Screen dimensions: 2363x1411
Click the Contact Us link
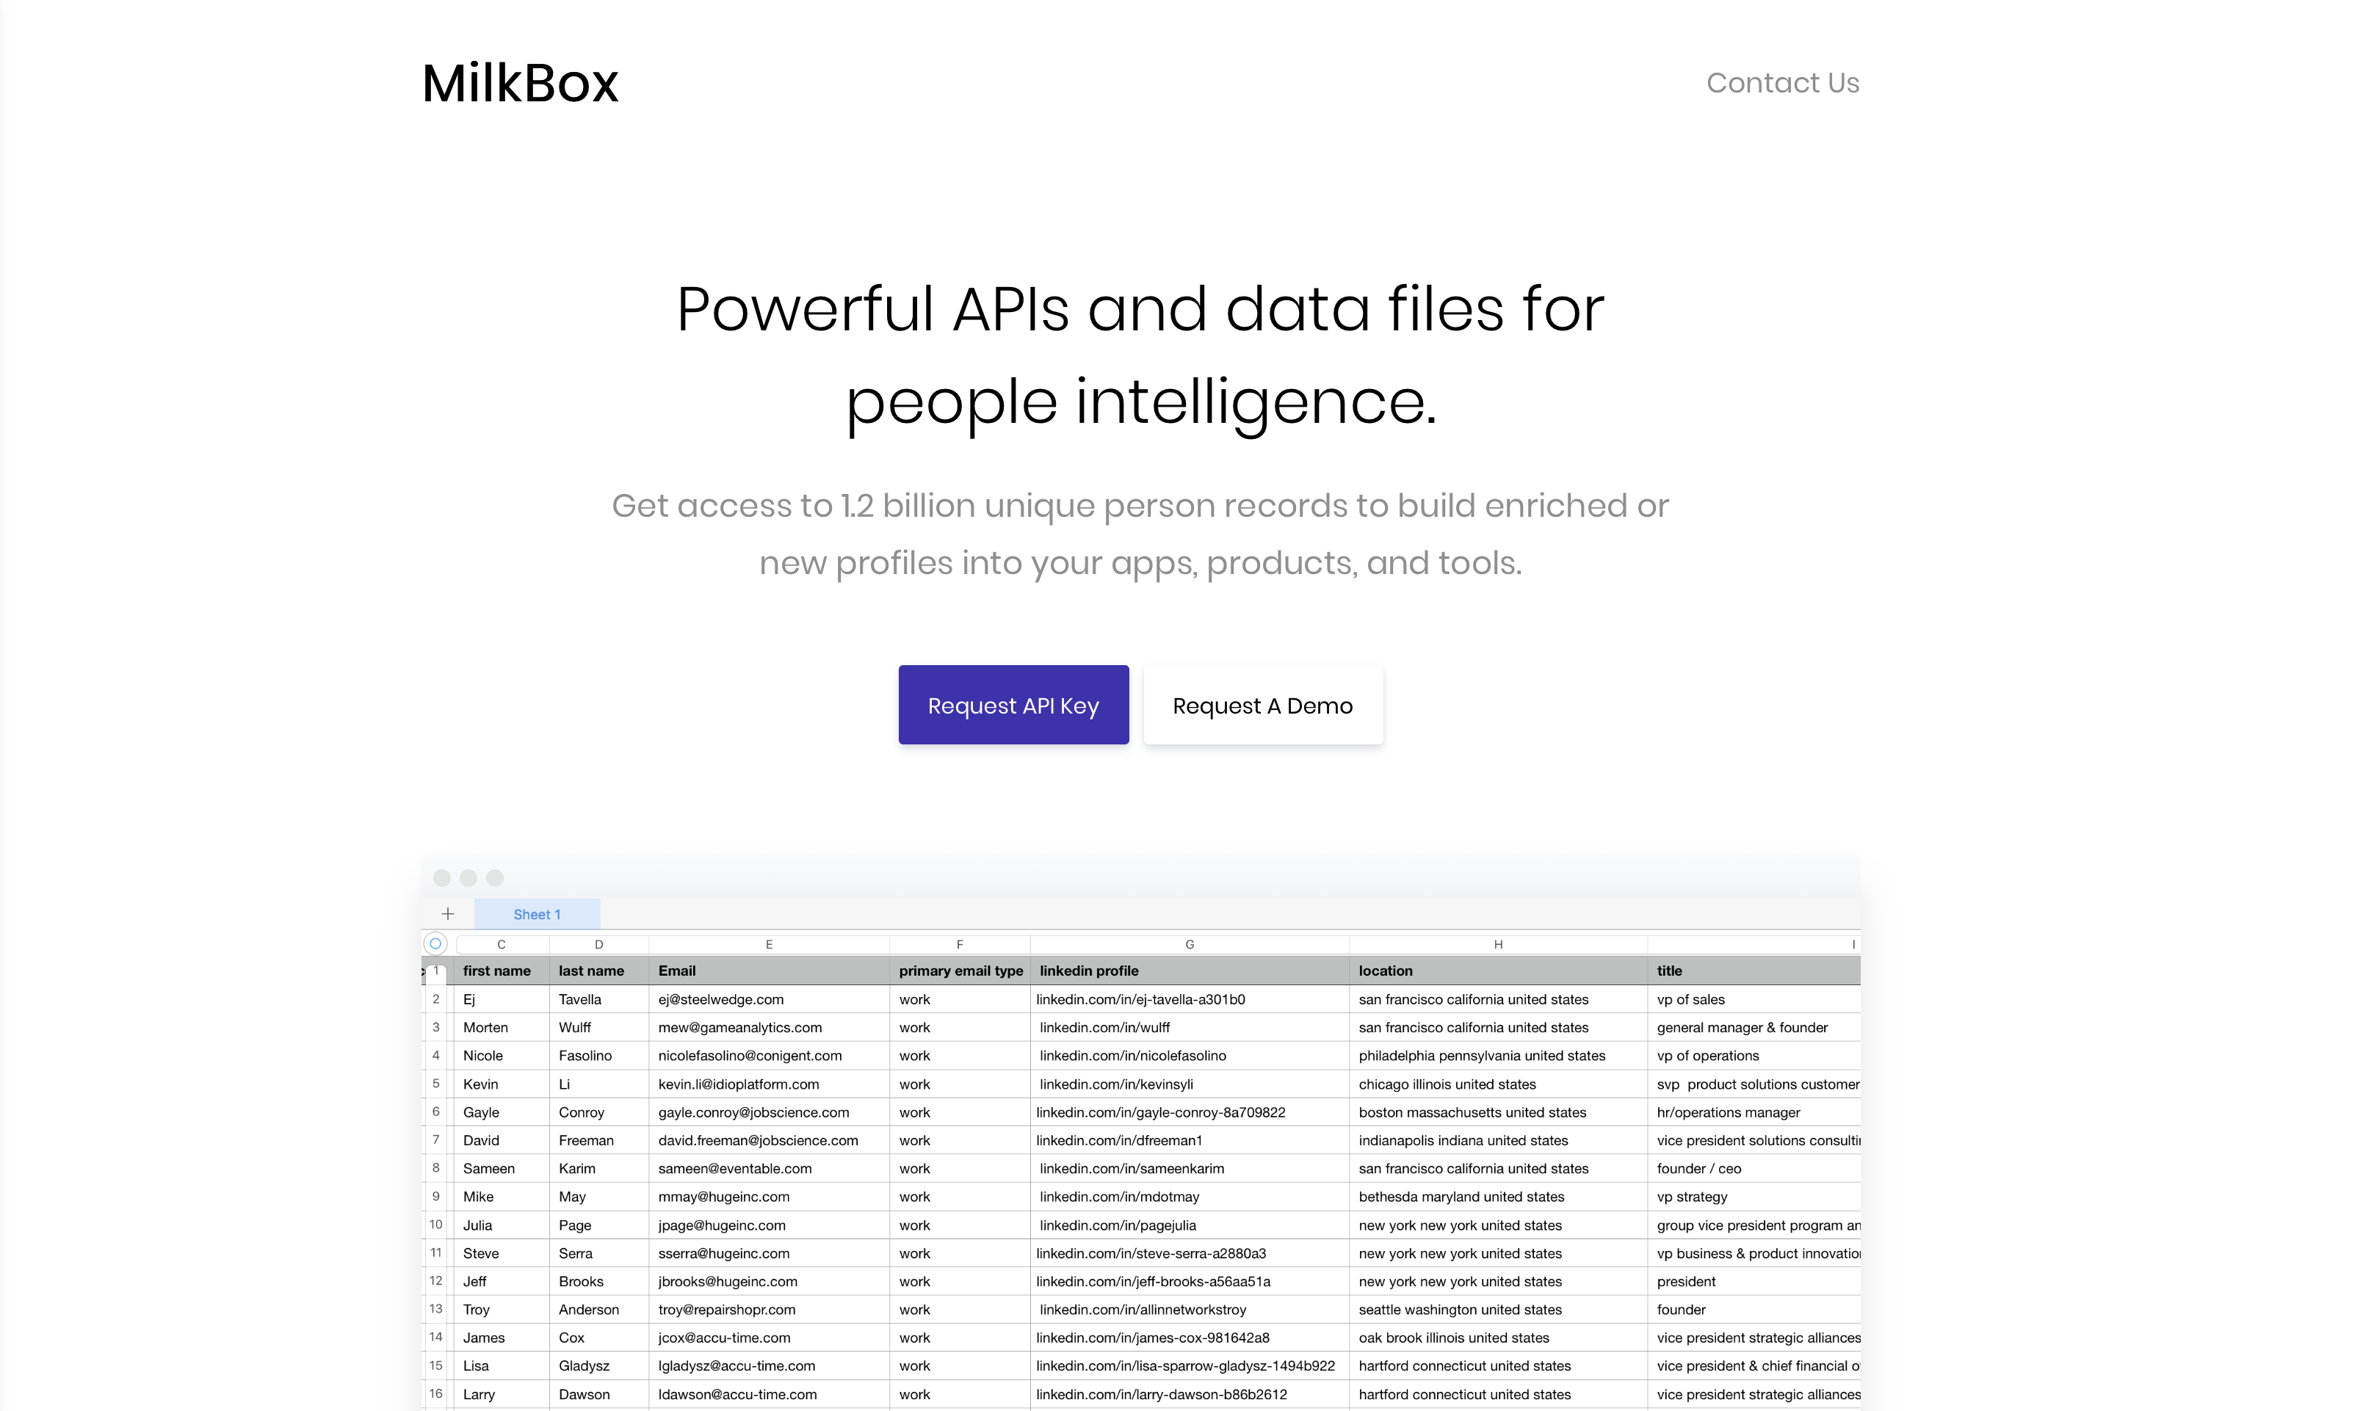[1782, 83]
